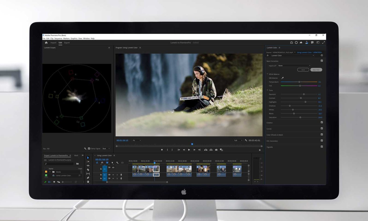This screenshot has width=368, height=221.
Task: Disable the Curves section checkbox
Action: click(x=322, y=128)
